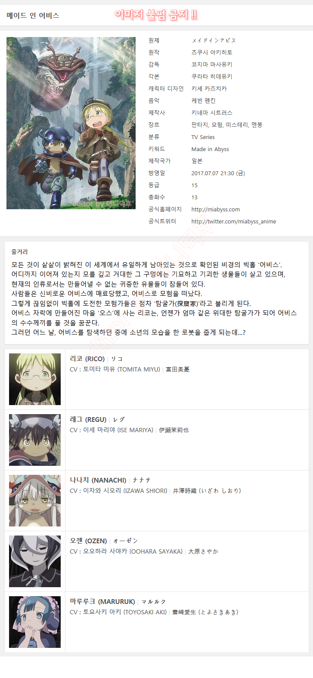The height and width of the screenshot is (678, 313).
Task: Click Nanachi's character portrait thumbnail
Action: coord(35,501)
